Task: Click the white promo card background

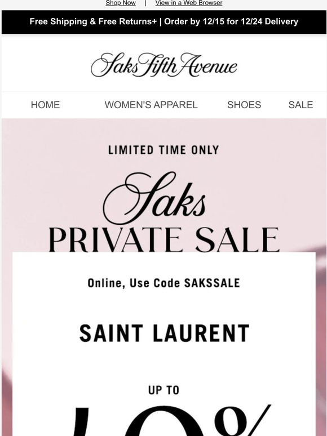Action: (163, 362)
